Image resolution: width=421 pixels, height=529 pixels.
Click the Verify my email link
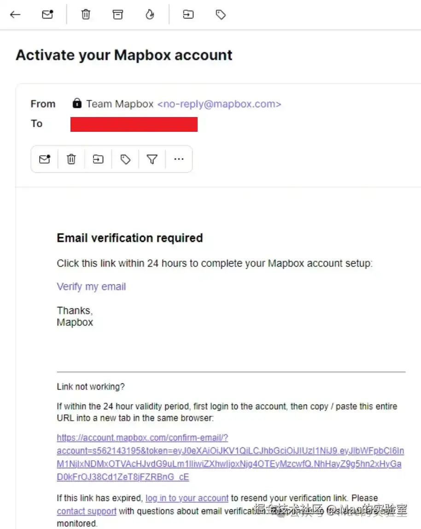point(91,287)
